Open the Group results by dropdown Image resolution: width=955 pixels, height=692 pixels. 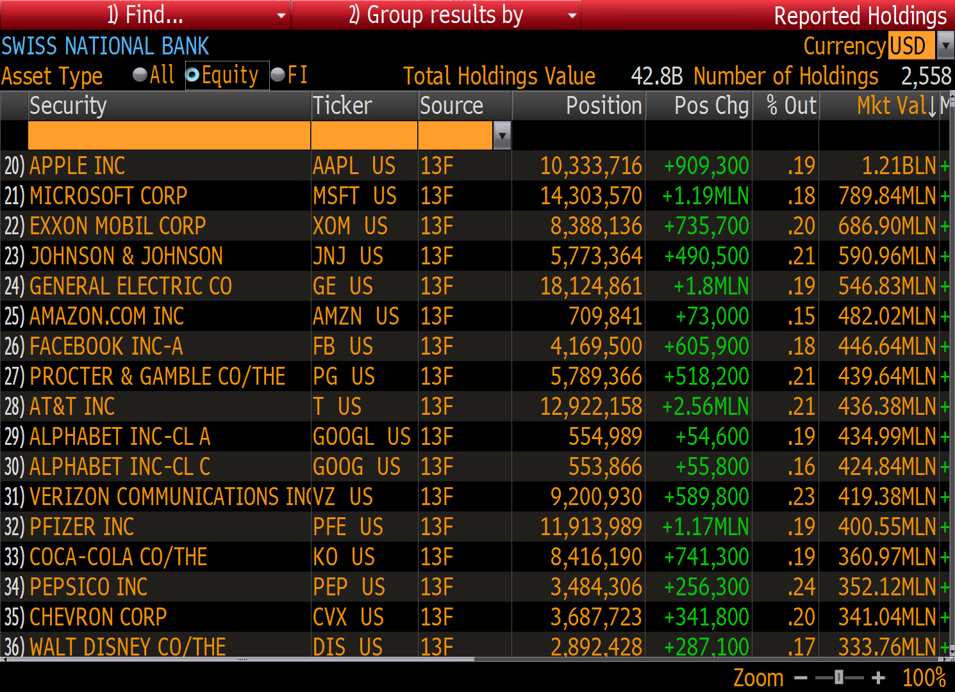click(436, 15)
